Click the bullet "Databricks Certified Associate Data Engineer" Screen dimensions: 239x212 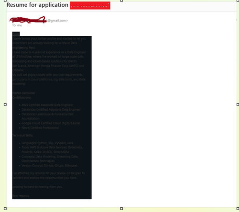click(51, 110)
